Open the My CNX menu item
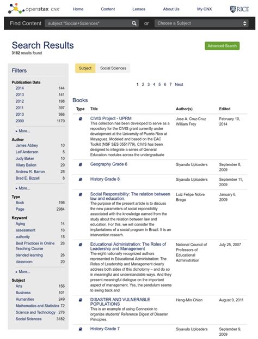 204,9
